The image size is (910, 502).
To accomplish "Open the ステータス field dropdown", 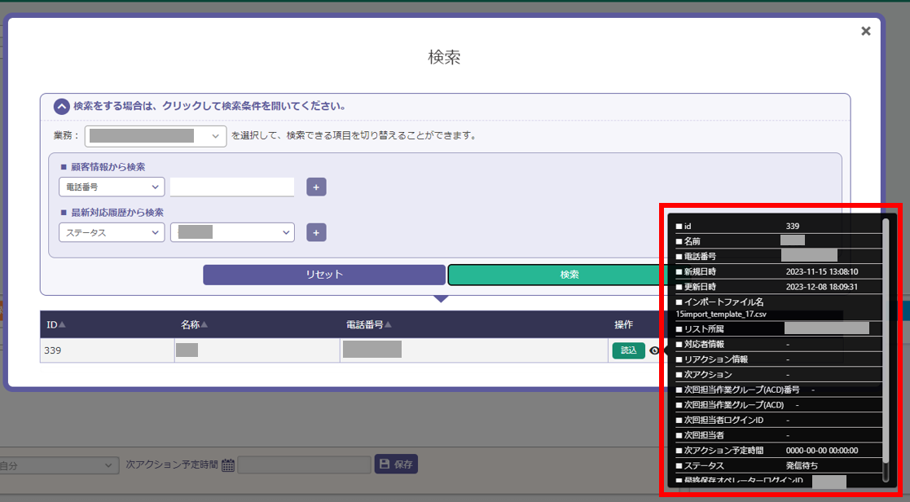I will tap(112, 232).
